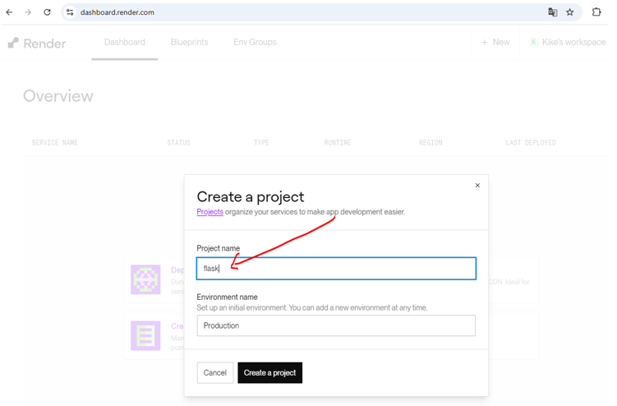
Task: Click the browser back arrow
Action: (x=10, y=12)
